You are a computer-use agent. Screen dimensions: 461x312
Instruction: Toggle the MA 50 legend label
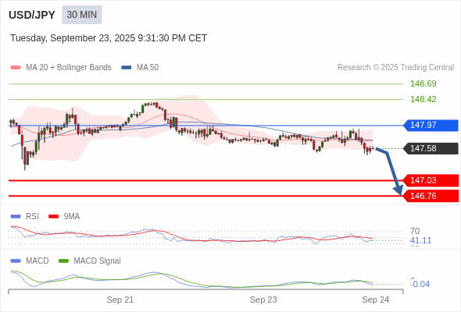point(148,68)
